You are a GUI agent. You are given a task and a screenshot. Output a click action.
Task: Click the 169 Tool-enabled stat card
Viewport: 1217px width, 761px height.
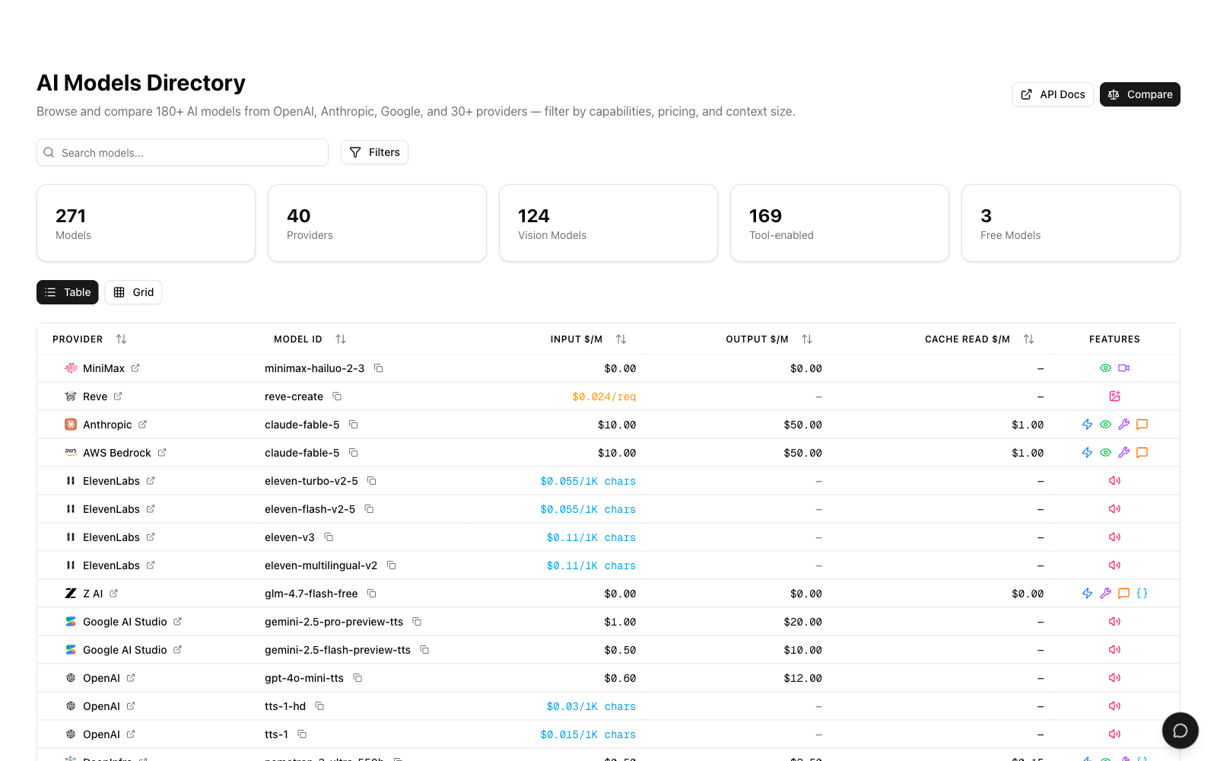pyautogui.click(x=840, y=223)
